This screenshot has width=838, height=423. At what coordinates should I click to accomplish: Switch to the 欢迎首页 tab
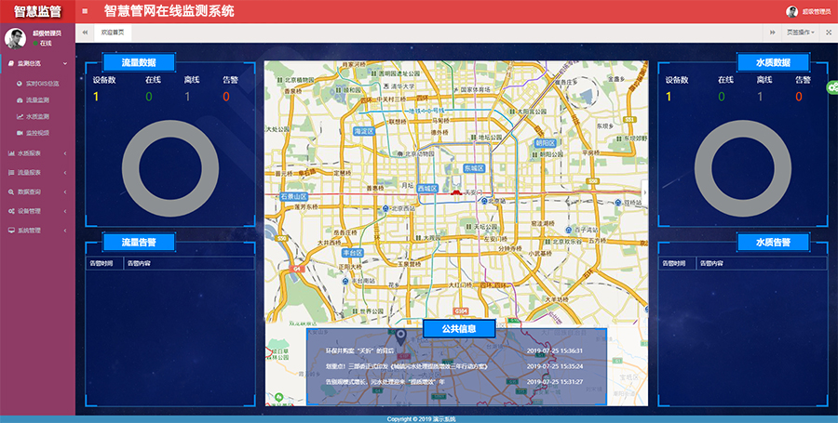point(112,32)
